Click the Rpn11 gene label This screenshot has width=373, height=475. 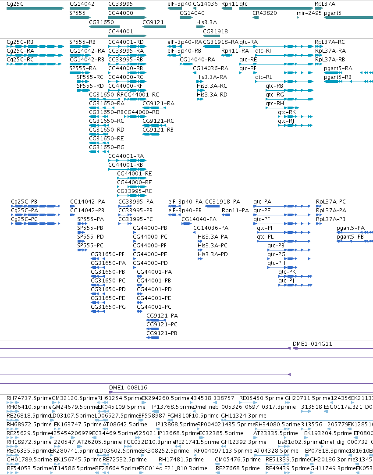230,4
